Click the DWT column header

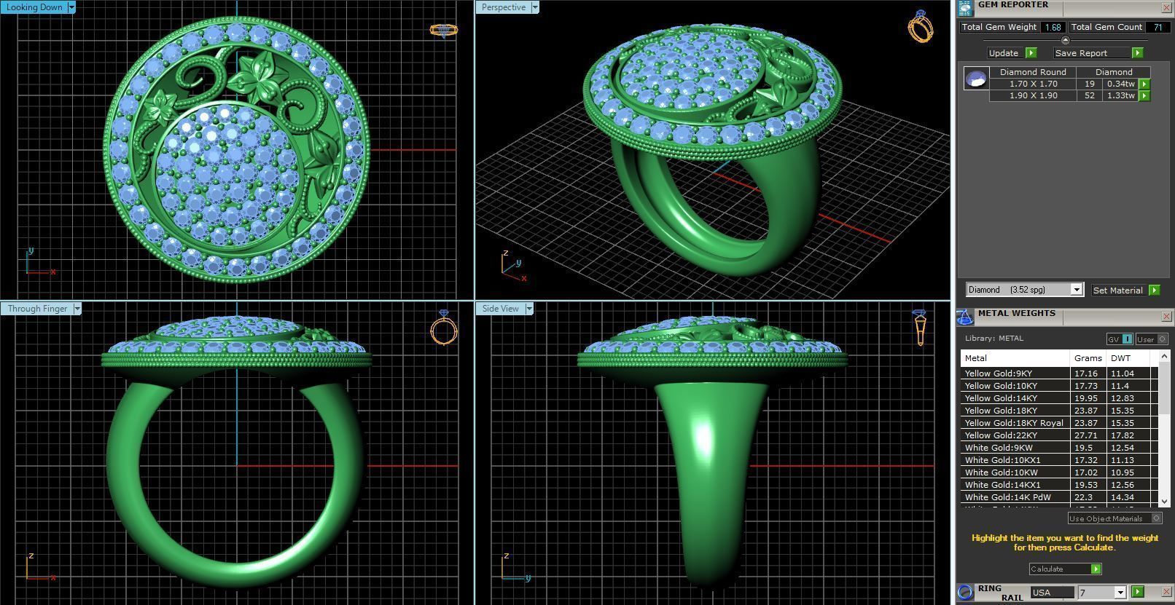(x=1128, y=358)
